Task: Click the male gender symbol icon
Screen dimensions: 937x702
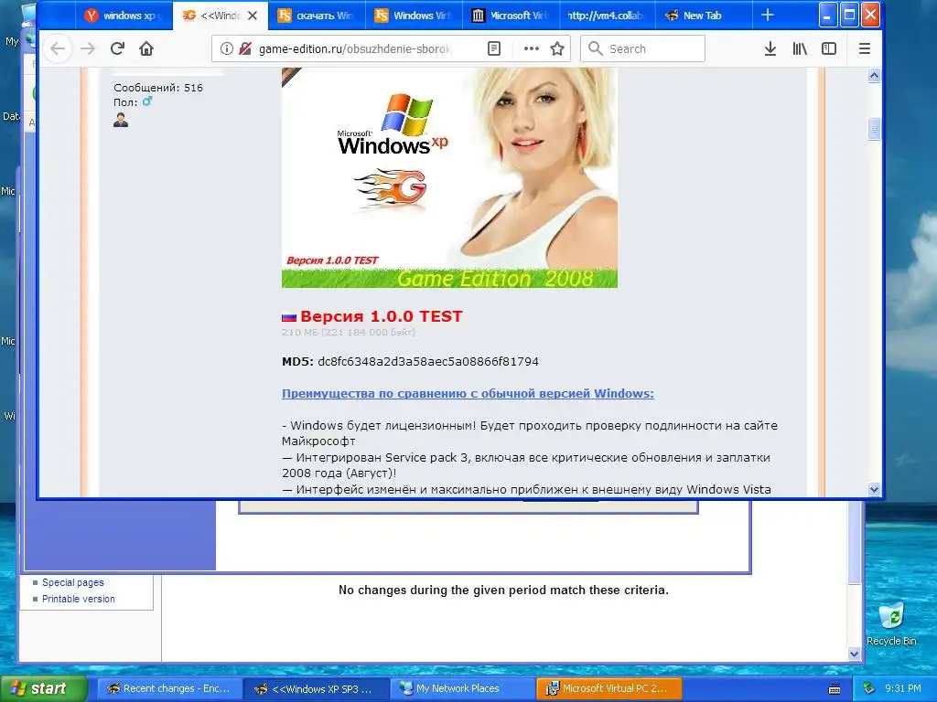Action: [147, 101]
